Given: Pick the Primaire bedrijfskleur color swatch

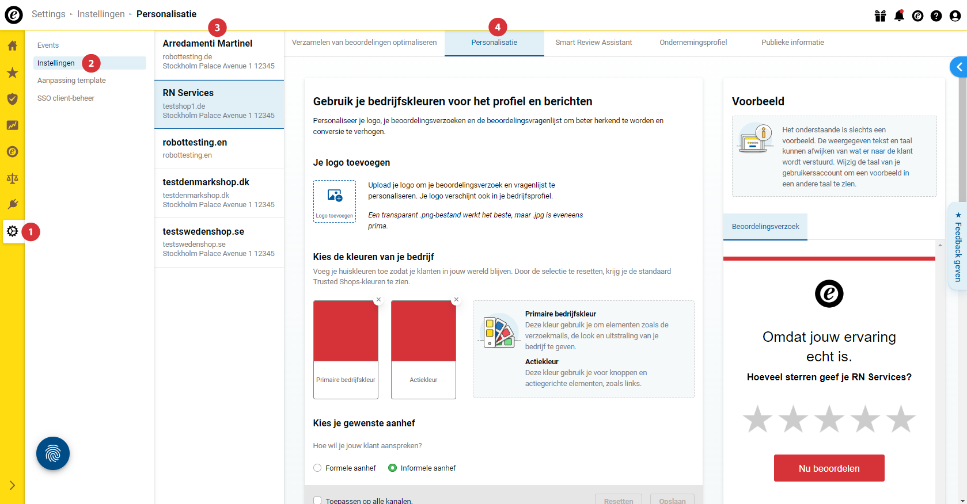Looking at the screenshot, I should (x=346, y=331).
